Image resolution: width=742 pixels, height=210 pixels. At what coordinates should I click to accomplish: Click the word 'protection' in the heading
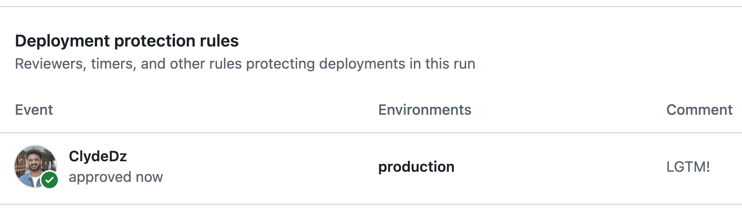click(x=155, y=41)
